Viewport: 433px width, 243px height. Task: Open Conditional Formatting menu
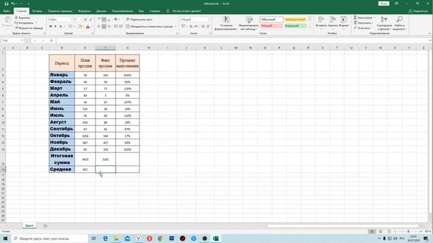coord(226,24)
